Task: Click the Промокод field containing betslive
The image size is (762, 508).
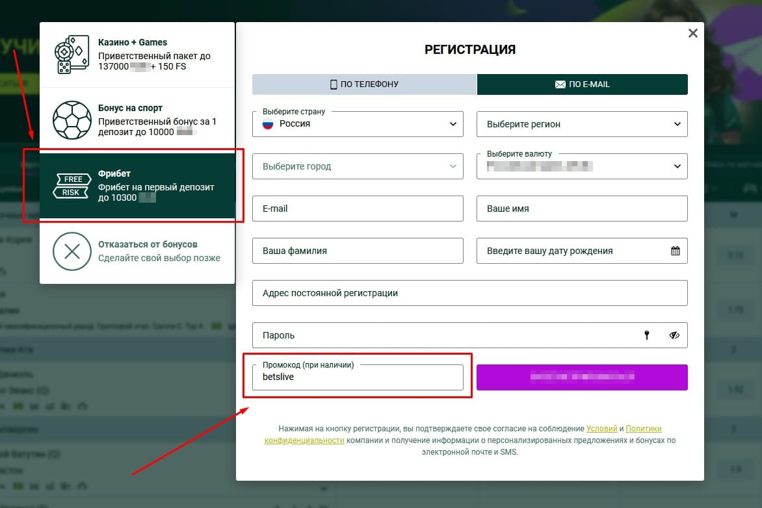Action: [x=358, y=377]
